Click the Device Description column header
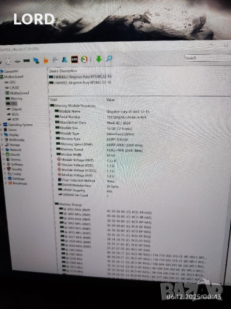231x309 pixels. pyautogui.click(x=63, y=71)
